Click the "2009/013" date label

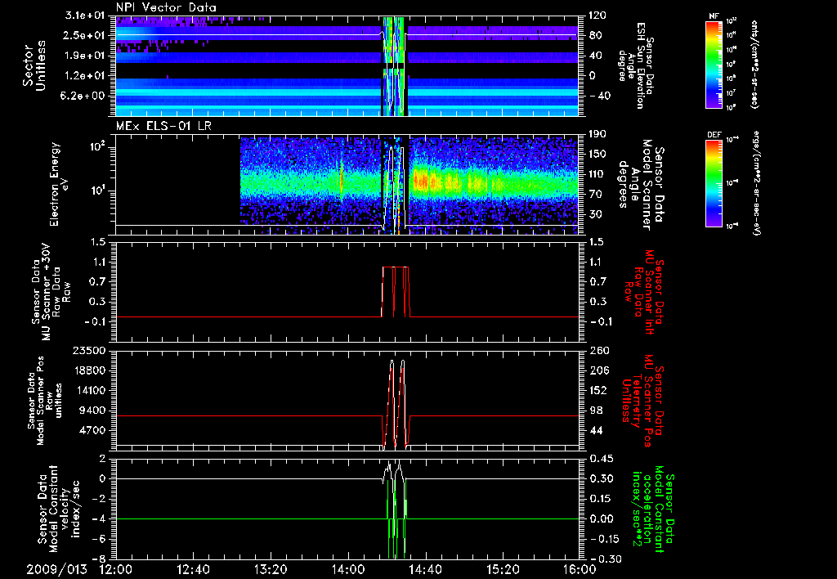tap(56, 569)
